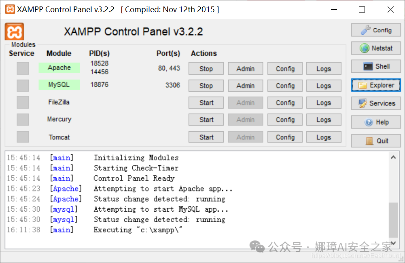Open Explorer with the folder icon

[376, 85]
